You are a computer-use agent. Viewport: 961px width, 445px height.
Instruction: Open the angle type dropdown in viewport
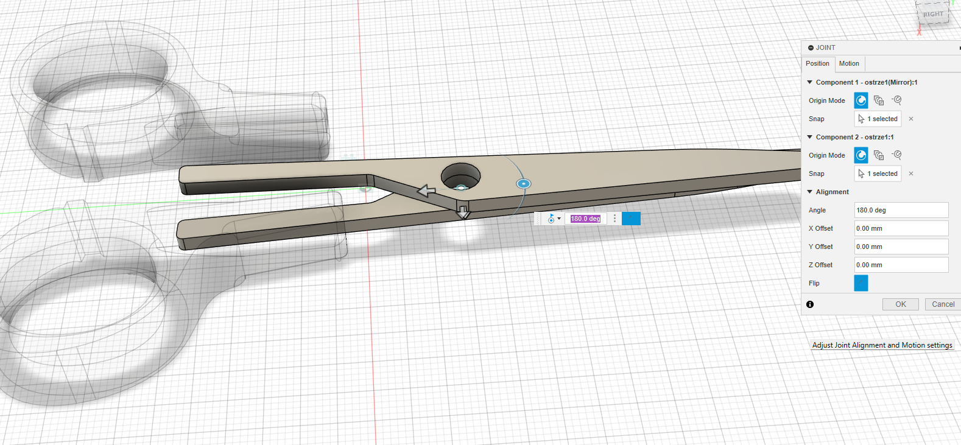554,219
